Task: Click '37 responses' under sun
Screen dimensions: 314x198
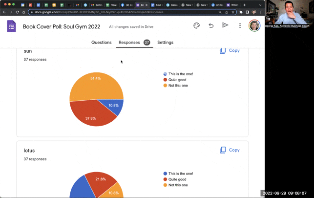Action: coord(35,60)
